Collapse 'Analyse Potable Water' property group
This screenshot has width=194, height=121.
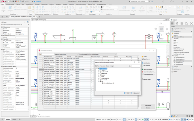(2, 67)
